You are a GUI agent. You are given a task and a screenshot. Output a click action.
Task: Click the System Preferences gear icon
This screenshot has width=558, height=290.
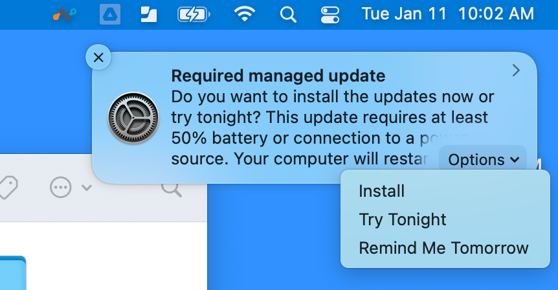coord(133,118)
